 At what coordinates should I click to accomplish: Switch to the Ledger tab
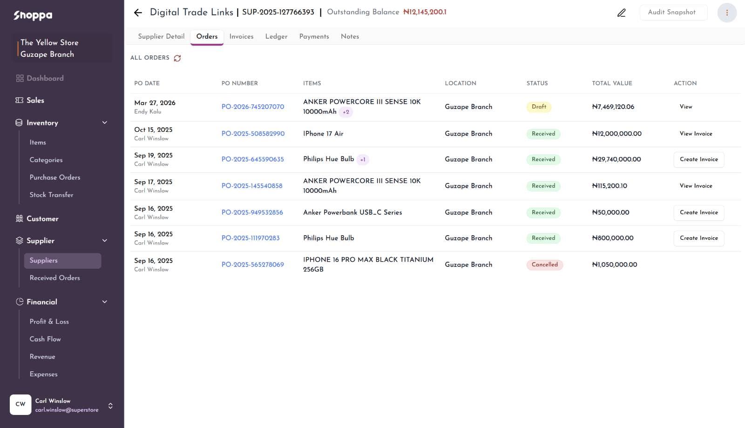click(276, 36)
